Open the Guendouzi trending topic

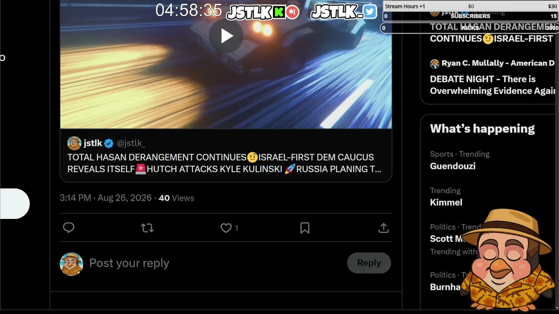453,166
